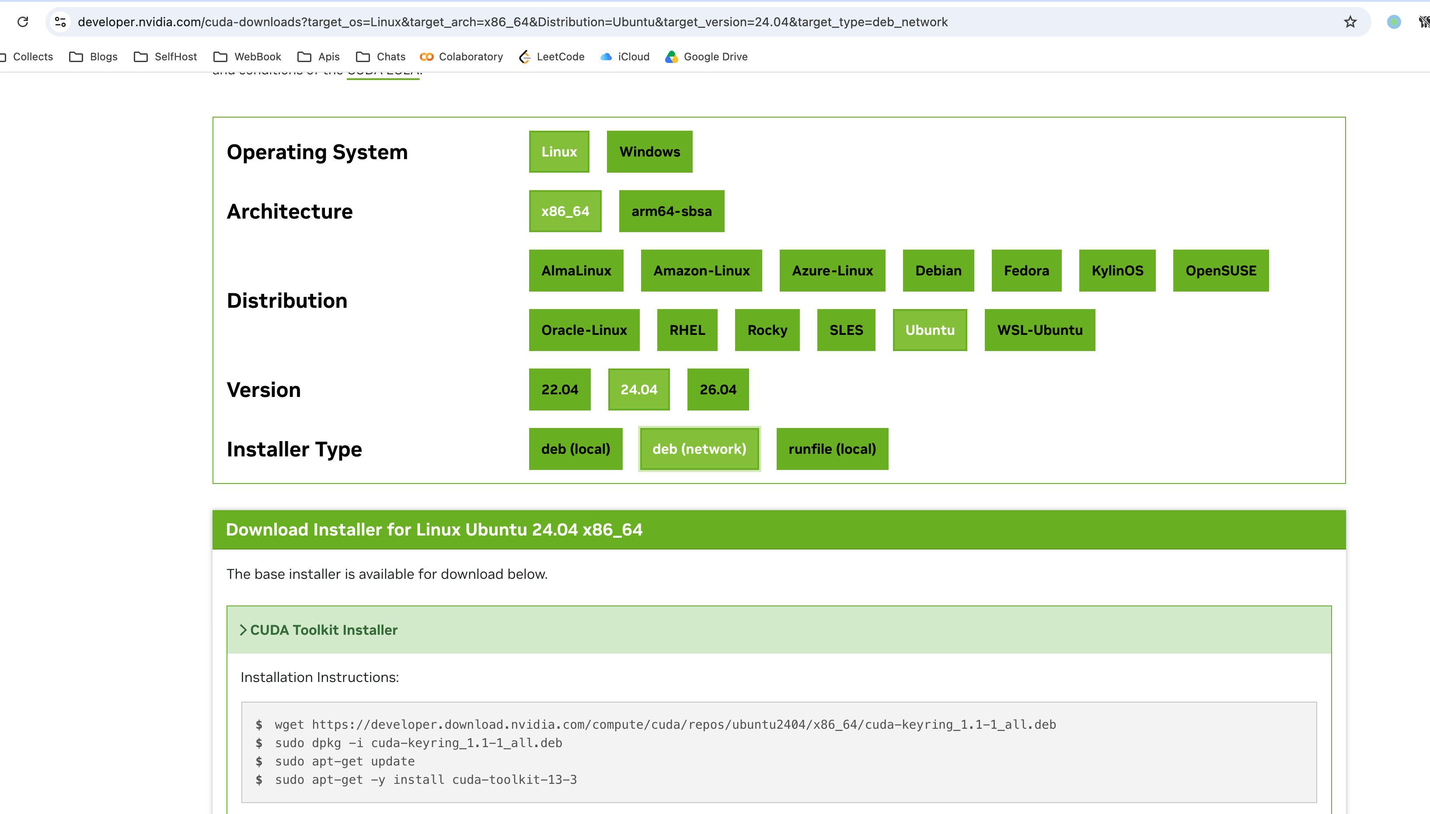This screenshot has height=814, width=1430.
Task: Open the iCloud bookmark
Action: (624, 56)
